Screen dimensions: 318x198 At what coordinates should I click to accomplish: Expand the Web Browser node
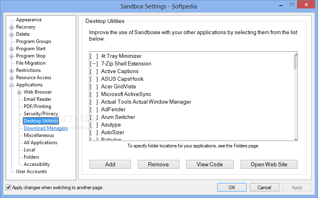[19, 92]
